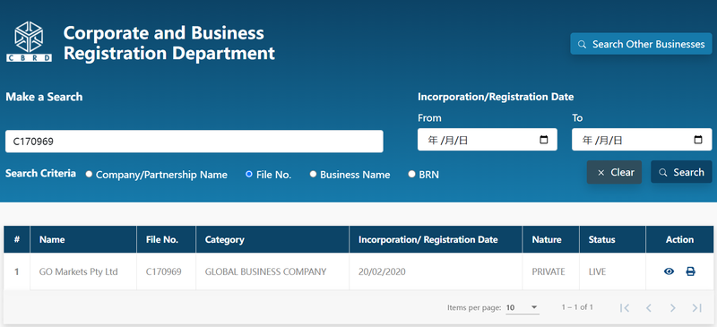
Task: Click the search text field containing C170969
Action: coord(194,142)
